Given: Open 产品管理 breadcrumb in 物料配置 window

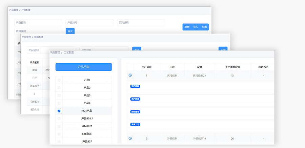Looking at the screenshot, I should 26,37.
